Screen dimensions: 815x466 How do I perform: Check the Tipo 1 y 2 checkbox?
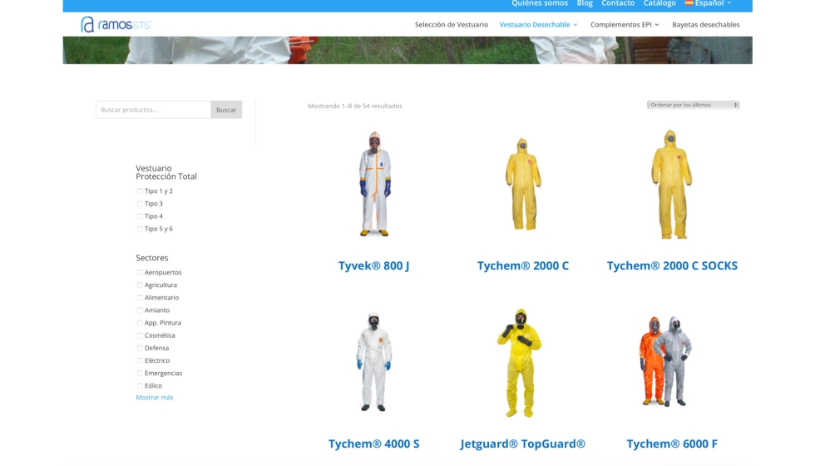click(x=140, y=191)
